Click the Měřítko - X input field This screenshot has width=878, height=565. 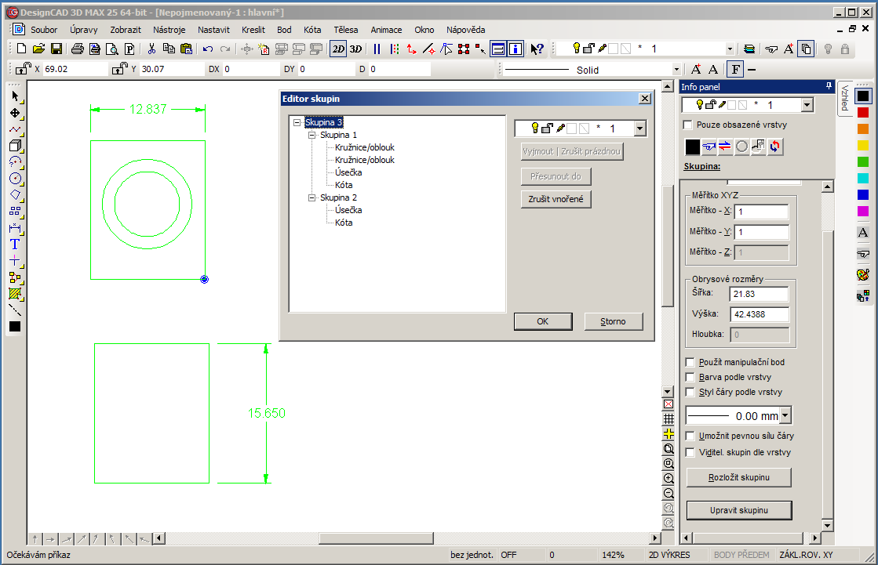pos(762,212)
